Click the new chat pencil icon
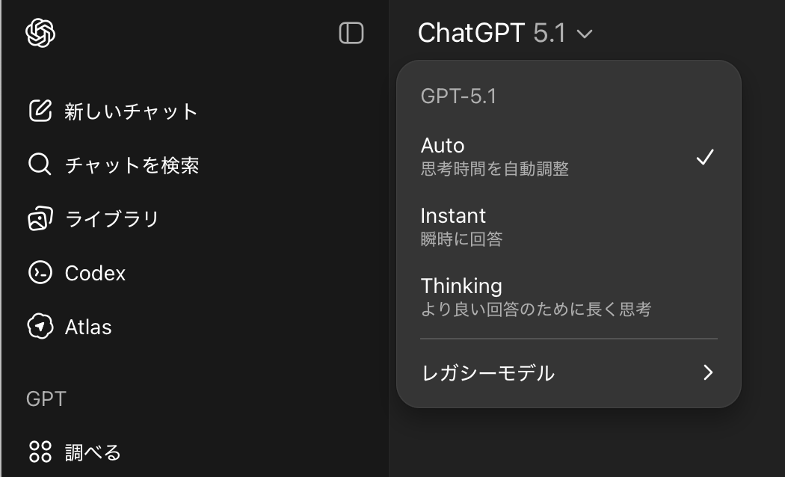 point(40,111)
